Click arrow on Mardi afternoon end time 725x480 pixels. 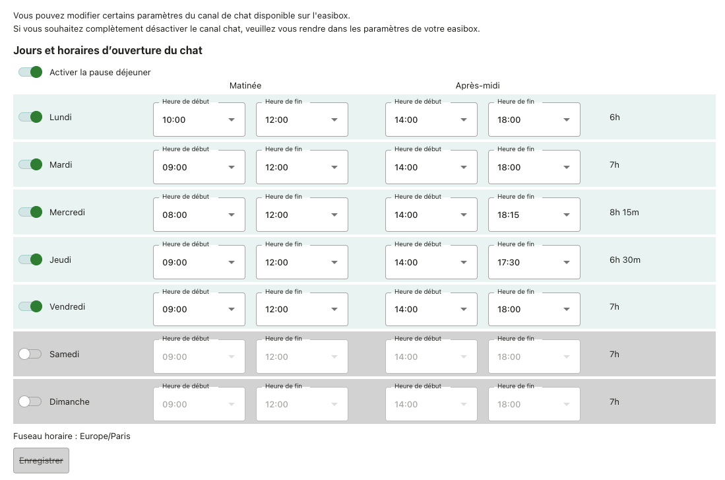click(567, 167)
